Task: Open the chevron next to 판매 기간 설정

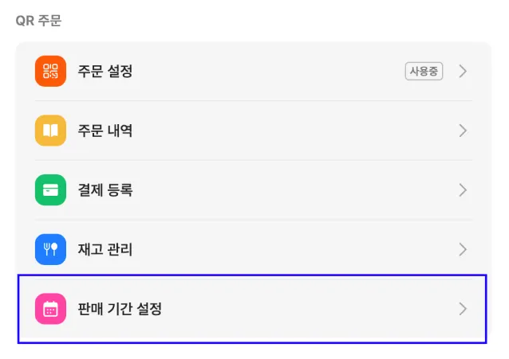Action: (463, 309)
